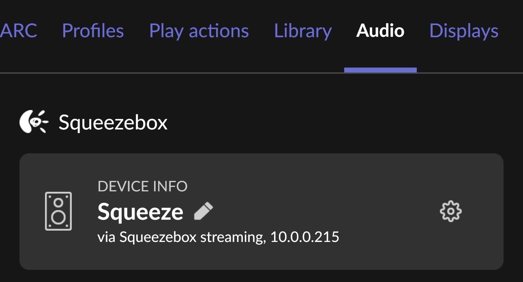Click the Squeezebox section heading
Image resolution: width=523 pixels, height=282 pixels.
(x=113, y=122)
